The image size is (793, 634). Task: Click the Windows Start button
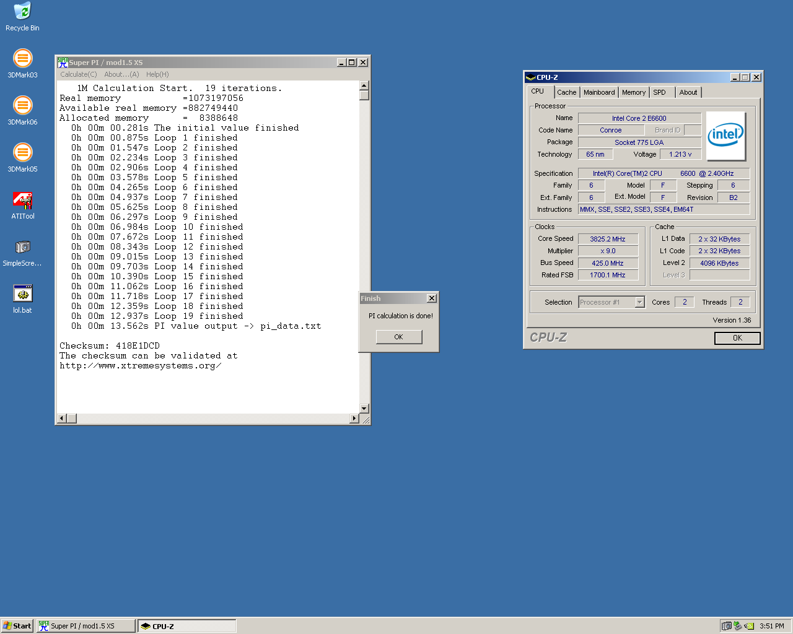click(17, 626)
